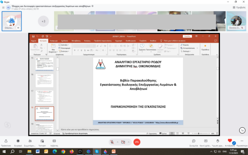Select slide 16 thumbnail in shared presentation

(x=45, y=81)
